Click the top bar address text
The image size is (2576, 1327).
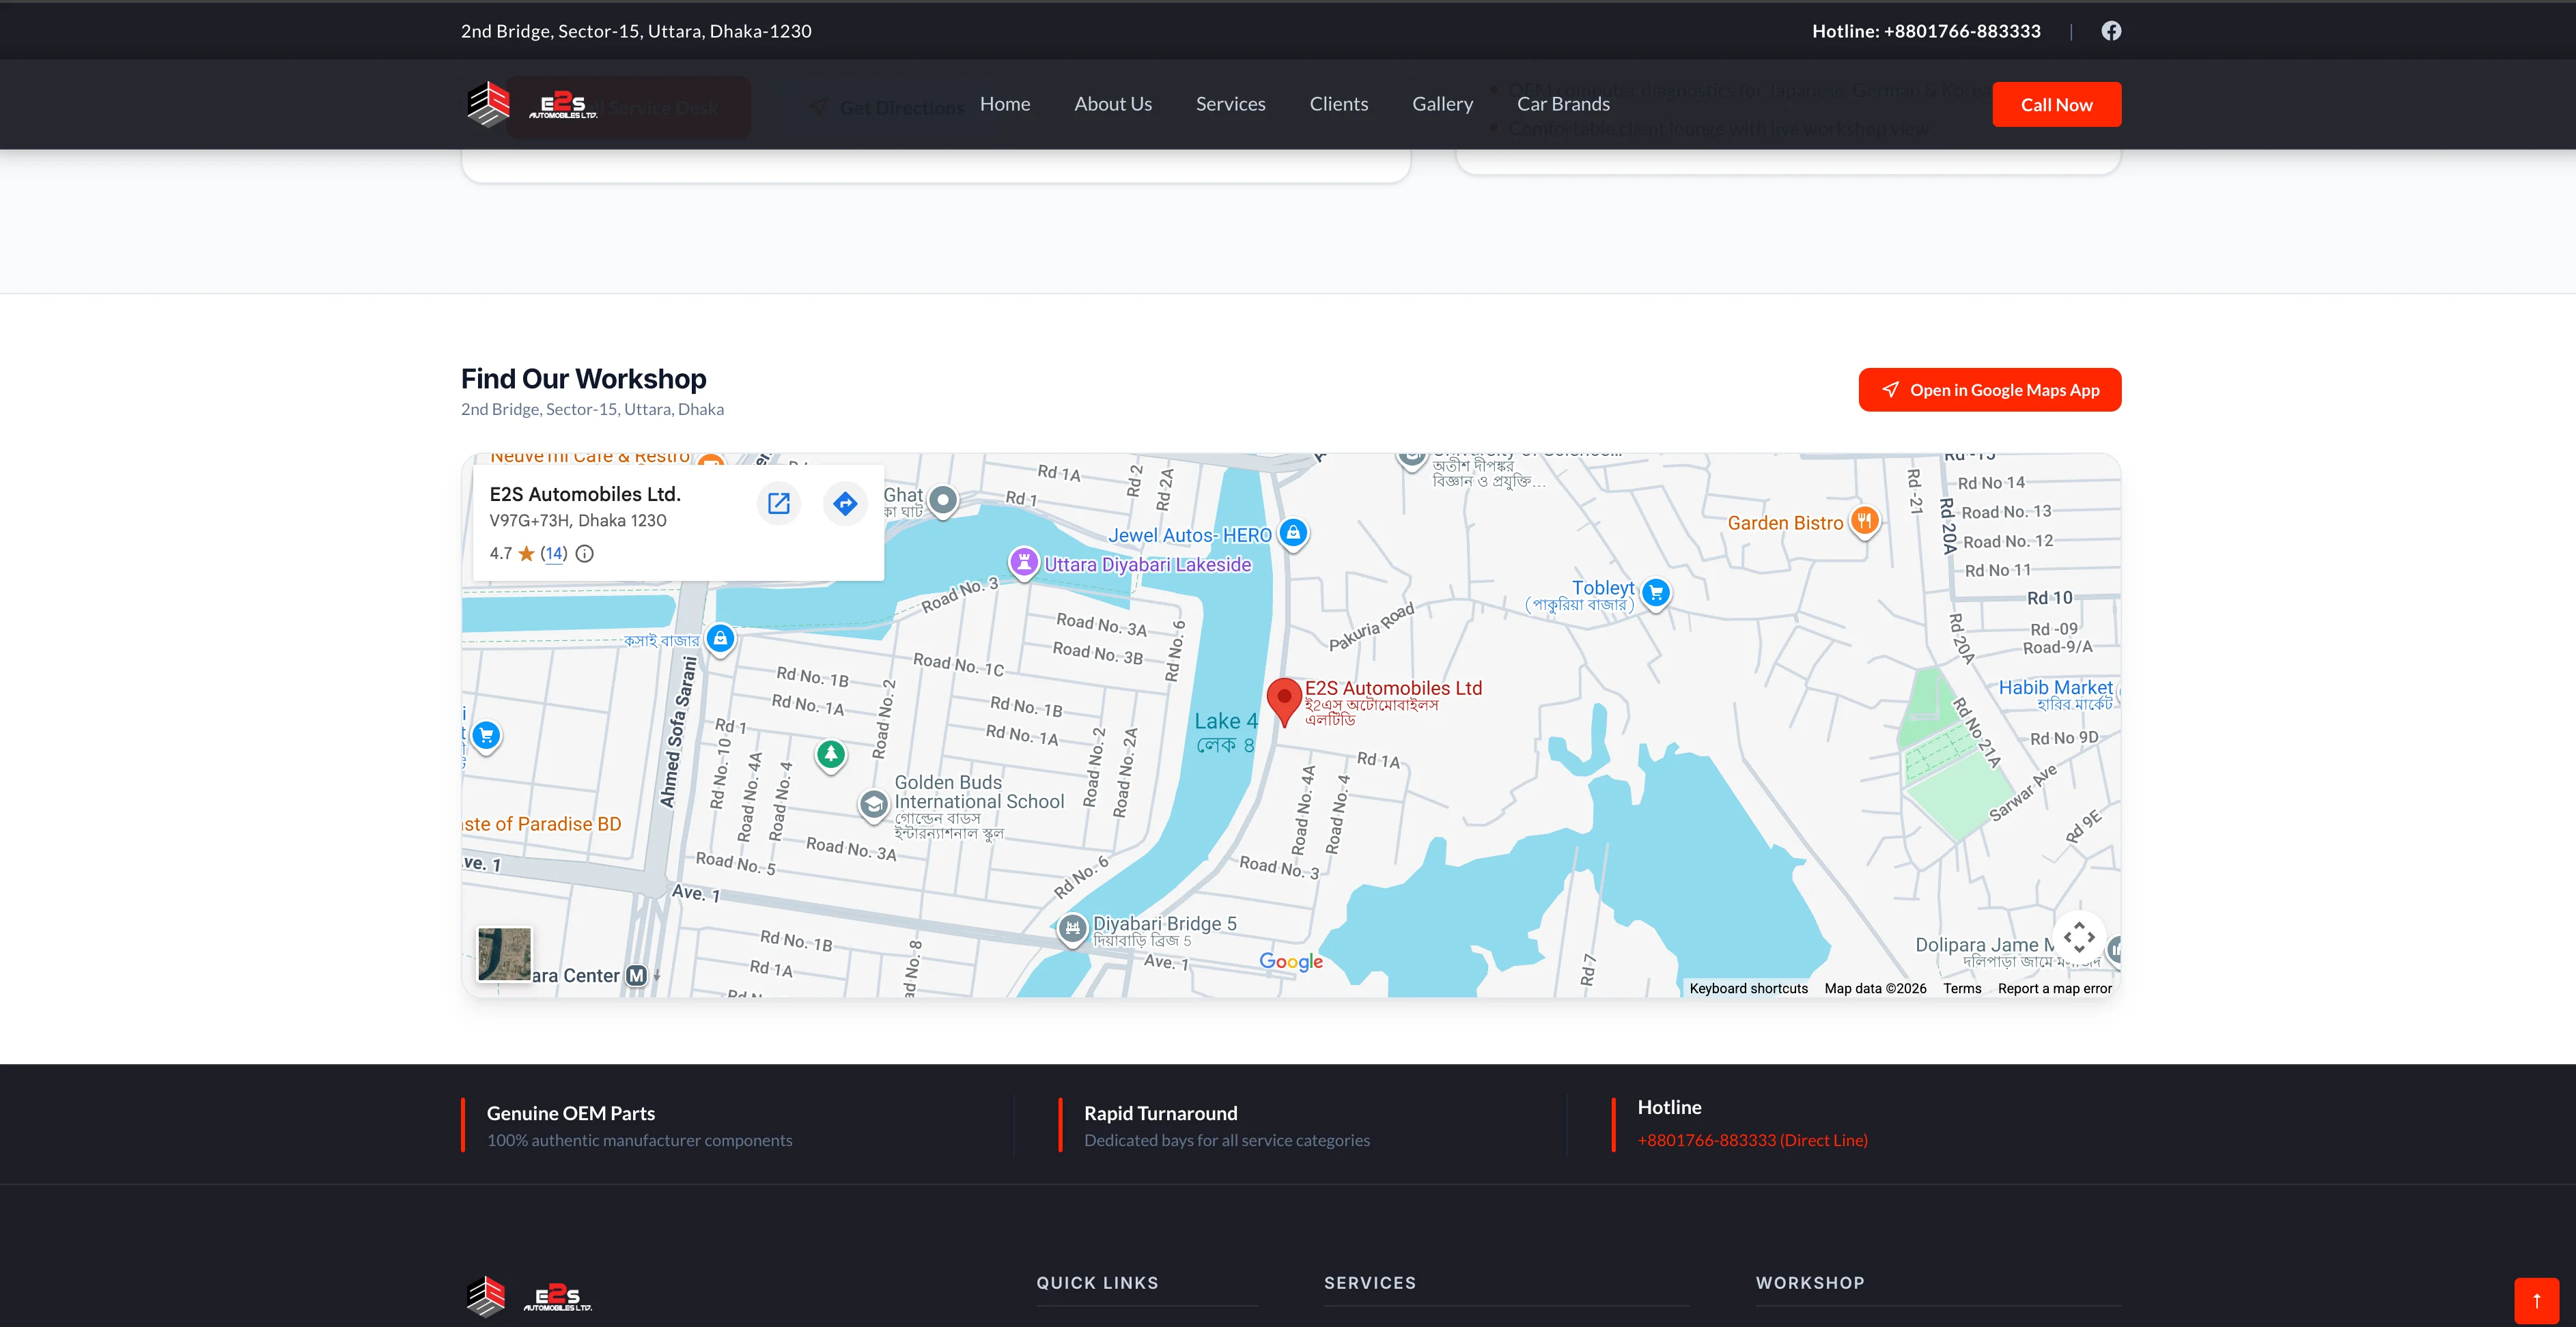point(636,31)
